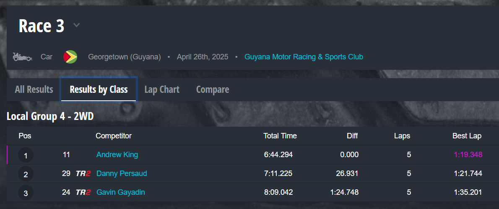This screenshot has height=209, width=499.
Task: Click the Guyana flag icon
Action: (x=70, y=57)
